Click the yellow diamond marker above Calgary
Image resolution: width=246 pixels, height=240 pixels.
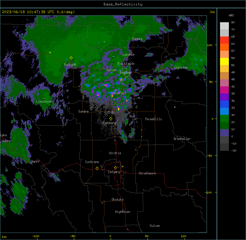pos(116,168)
